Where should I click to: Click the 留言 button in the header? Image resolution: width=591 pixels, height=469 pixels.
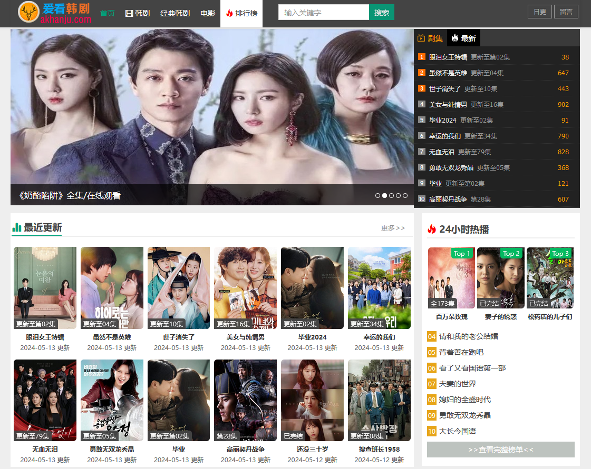pyautogui.click(x=566, y=12)
